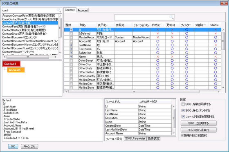Click inside the SOQL query text area
The height and width of the screenshot is (152, 229).
click(53, 120)
